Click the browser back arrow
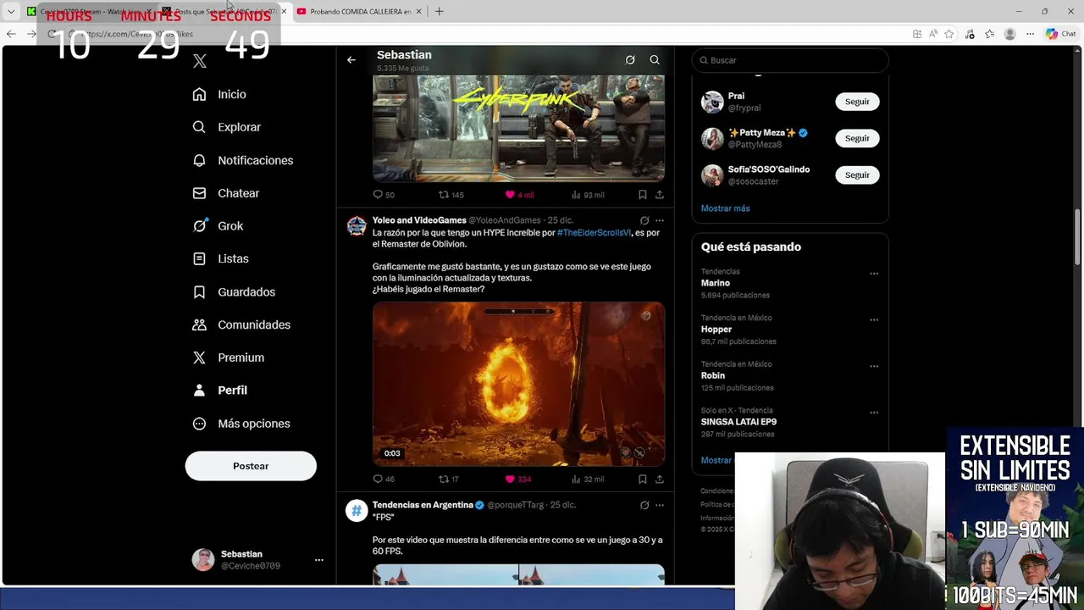The height and width of the screenshot is (610, 1084). click(x=11, y=34)
